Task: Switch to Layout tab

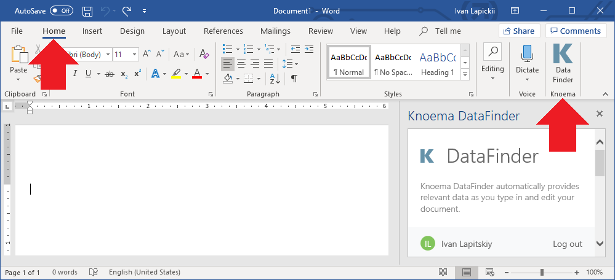Action: 174,31
